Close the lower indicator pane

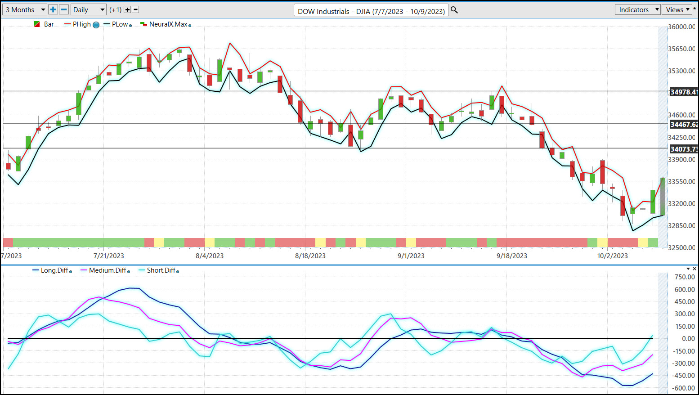[695, 269]
